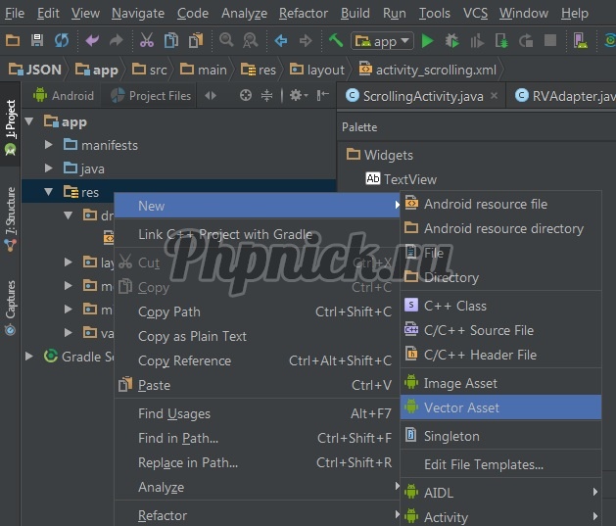Open the app run configuration dropdown
616x526 pixels.
382,41
